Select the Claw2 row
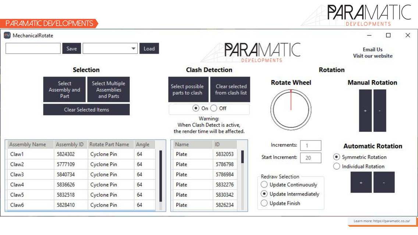 81,164
